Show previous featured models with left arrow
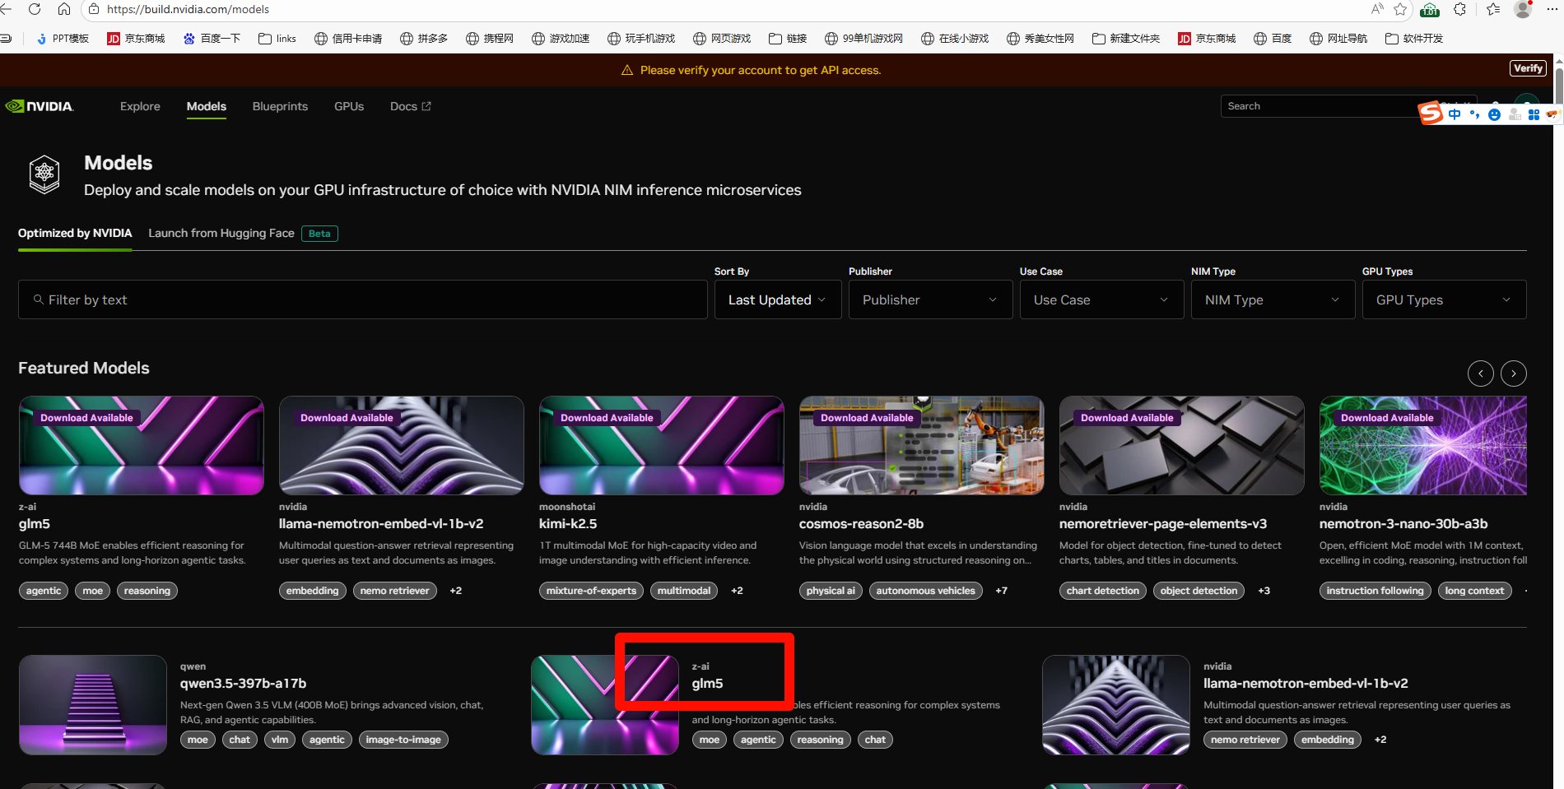 point(1481,374)
